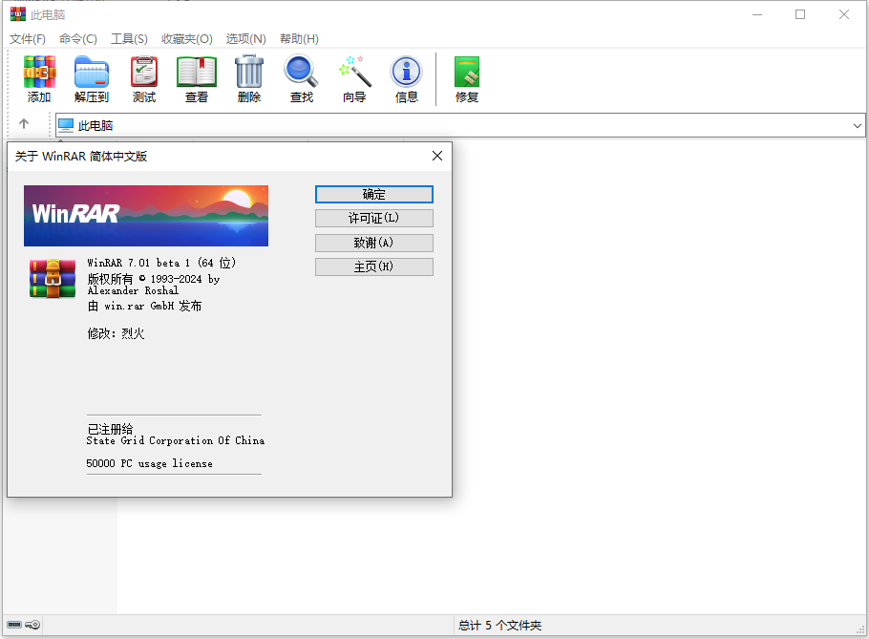Open the 查找 (Find) magnifier icon
869x639 pixels.
(x=302, y=78)
